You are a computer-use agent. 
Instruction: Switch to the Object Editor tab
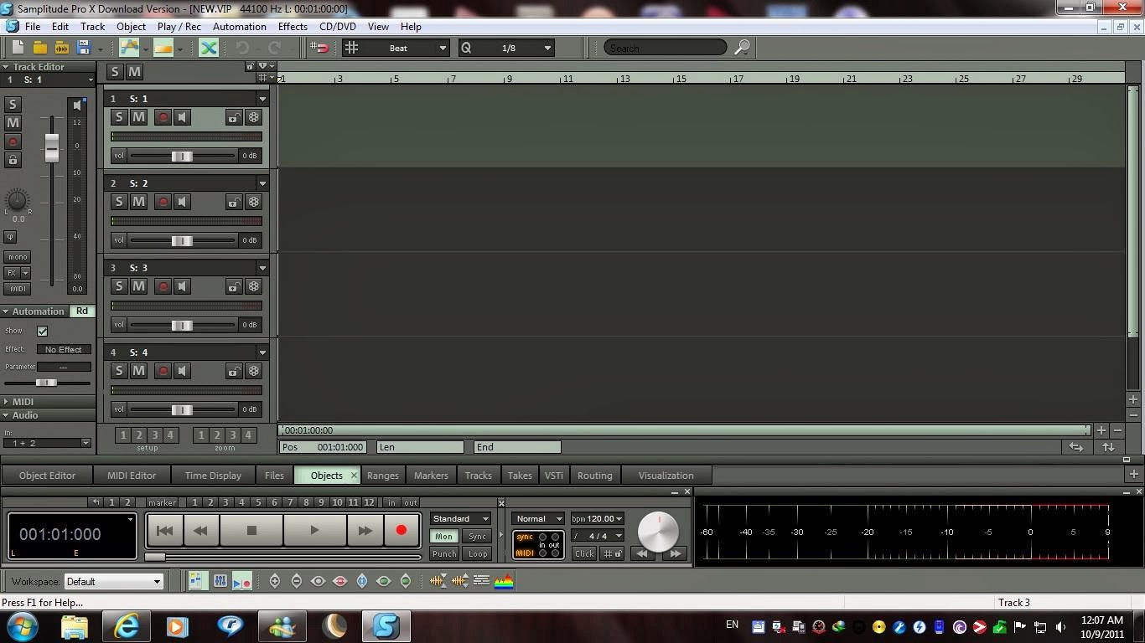click(x=47, y=476)
